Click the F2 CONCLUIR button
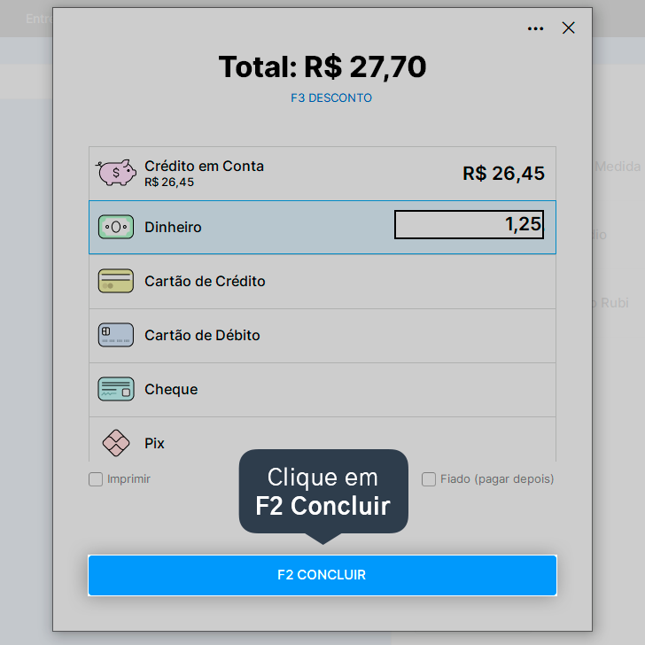The height and width of the screenshot is (645, 645). click(322, 575)
